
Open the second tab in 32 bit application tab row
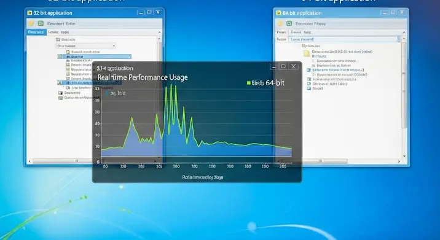click(53, 33)
